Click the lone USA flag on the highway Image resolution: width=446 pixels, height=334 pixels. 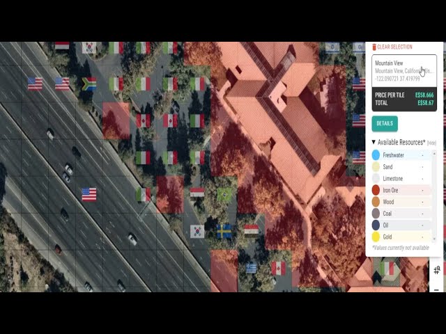(89, 195)
